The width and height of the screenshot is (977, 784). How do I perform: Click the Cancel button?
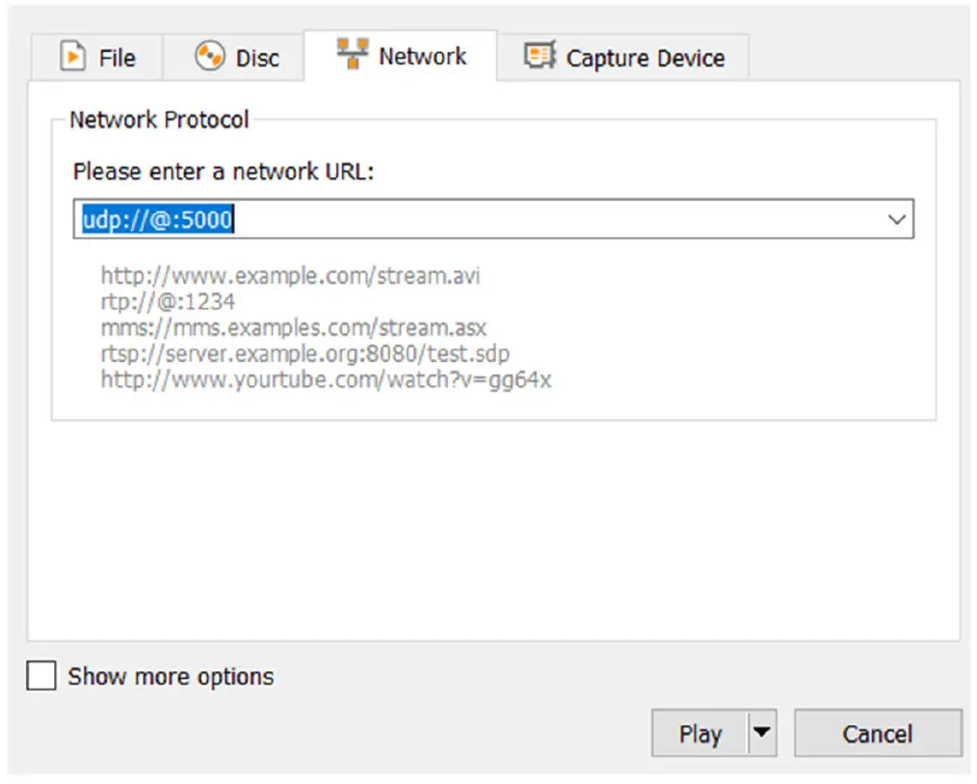tap(877, 734)
